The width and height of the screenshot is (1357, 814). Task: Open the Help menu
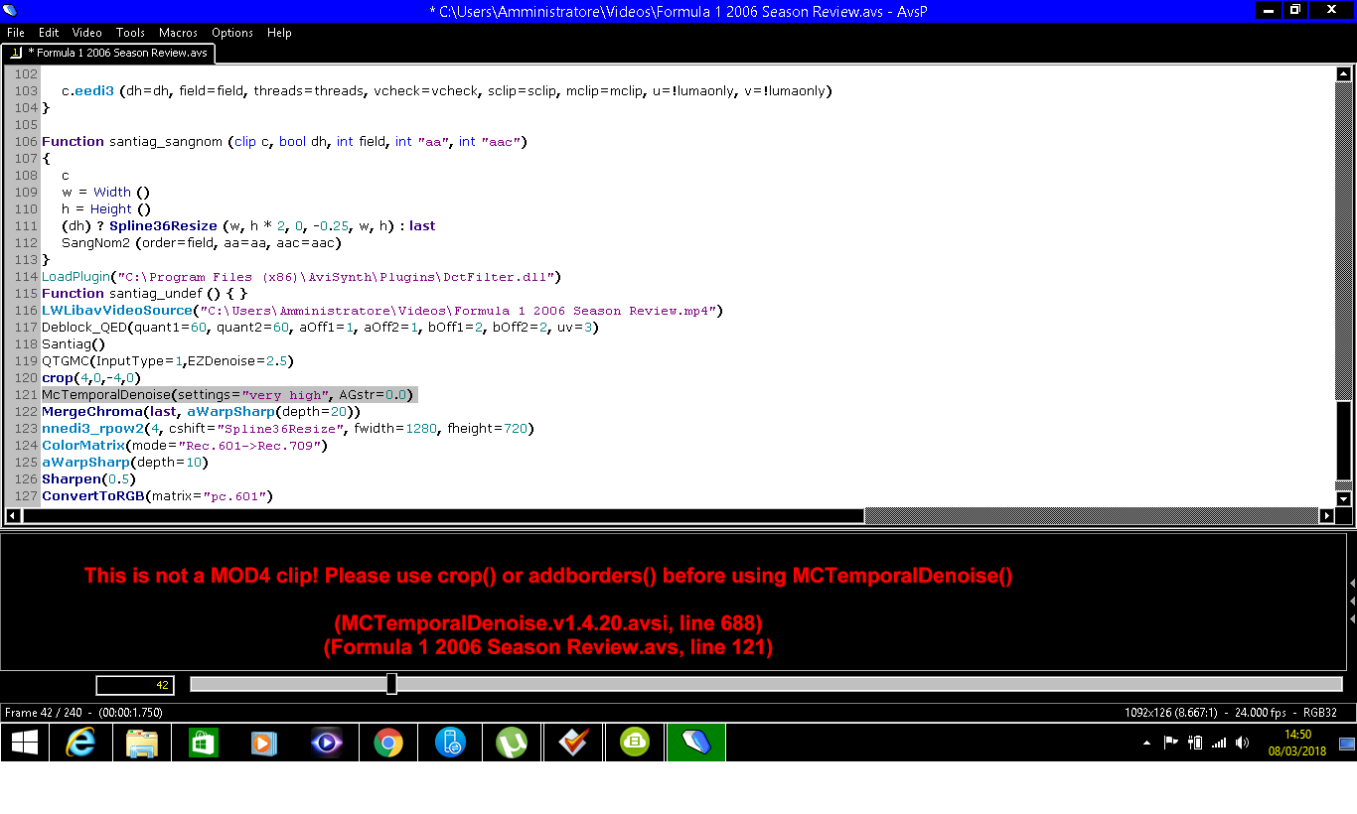click(279, 33)
